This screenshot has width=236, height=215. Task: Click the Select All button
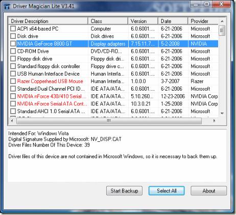167,190
